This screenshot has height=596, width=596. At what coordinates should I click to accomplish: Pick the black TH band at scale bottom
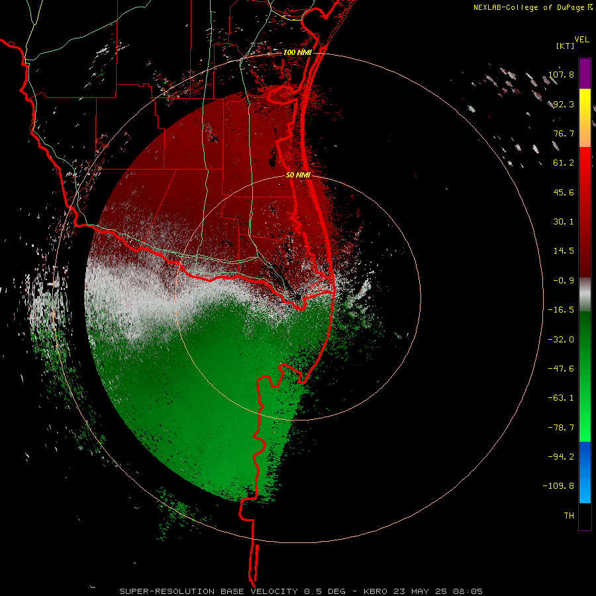point(585,517)
